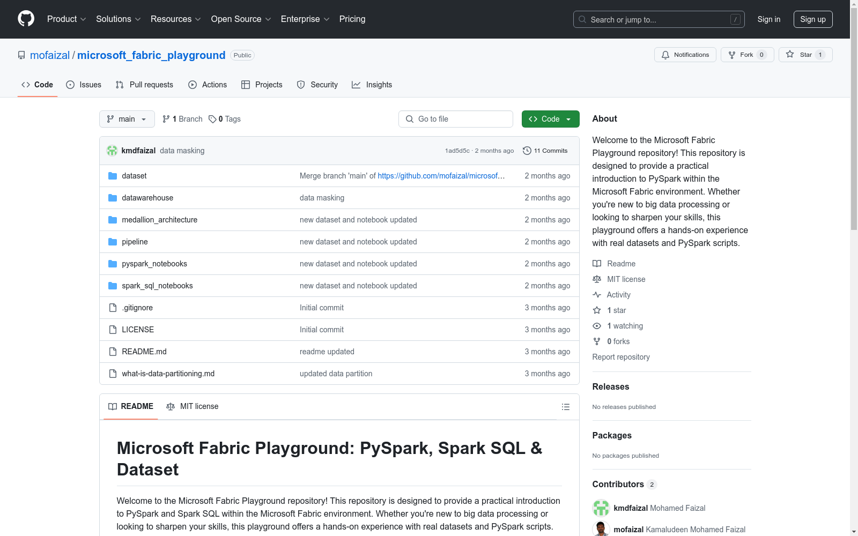Click the GitHub logo icon
This screenshot has height=536, width=858.
coord(26,19)
